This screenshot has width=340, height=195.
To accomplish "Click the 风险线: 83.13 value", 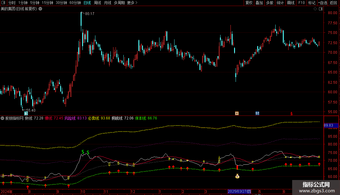I will tap(76, 118).
